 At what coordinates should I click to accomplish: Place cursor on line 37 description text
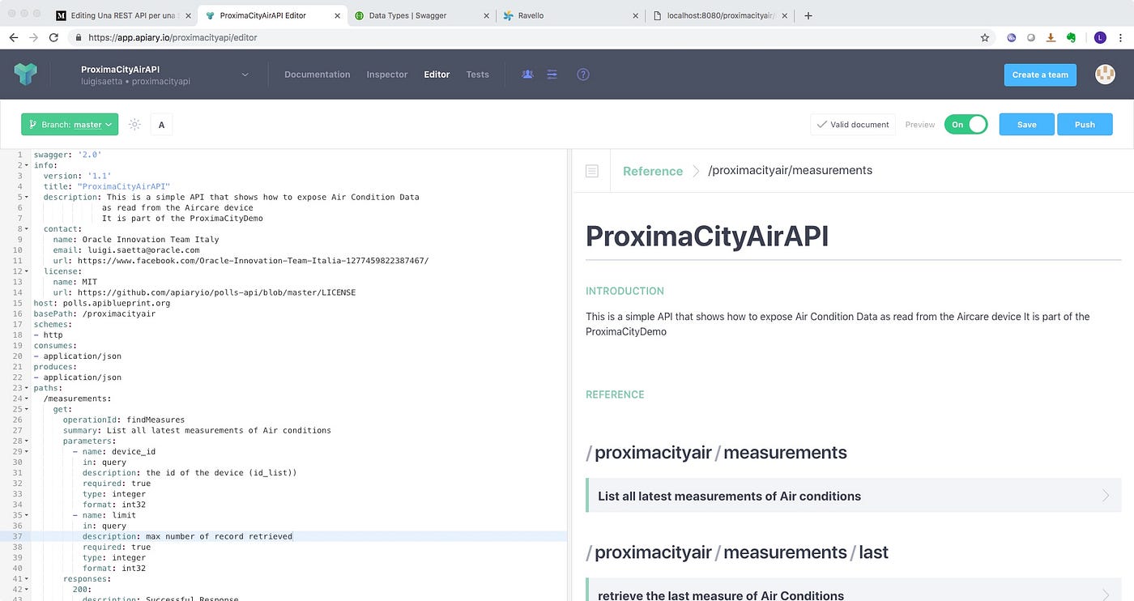click(219, 536)
